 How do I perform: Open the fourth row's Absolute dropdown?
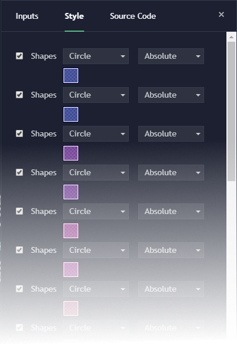pos(171,173)
